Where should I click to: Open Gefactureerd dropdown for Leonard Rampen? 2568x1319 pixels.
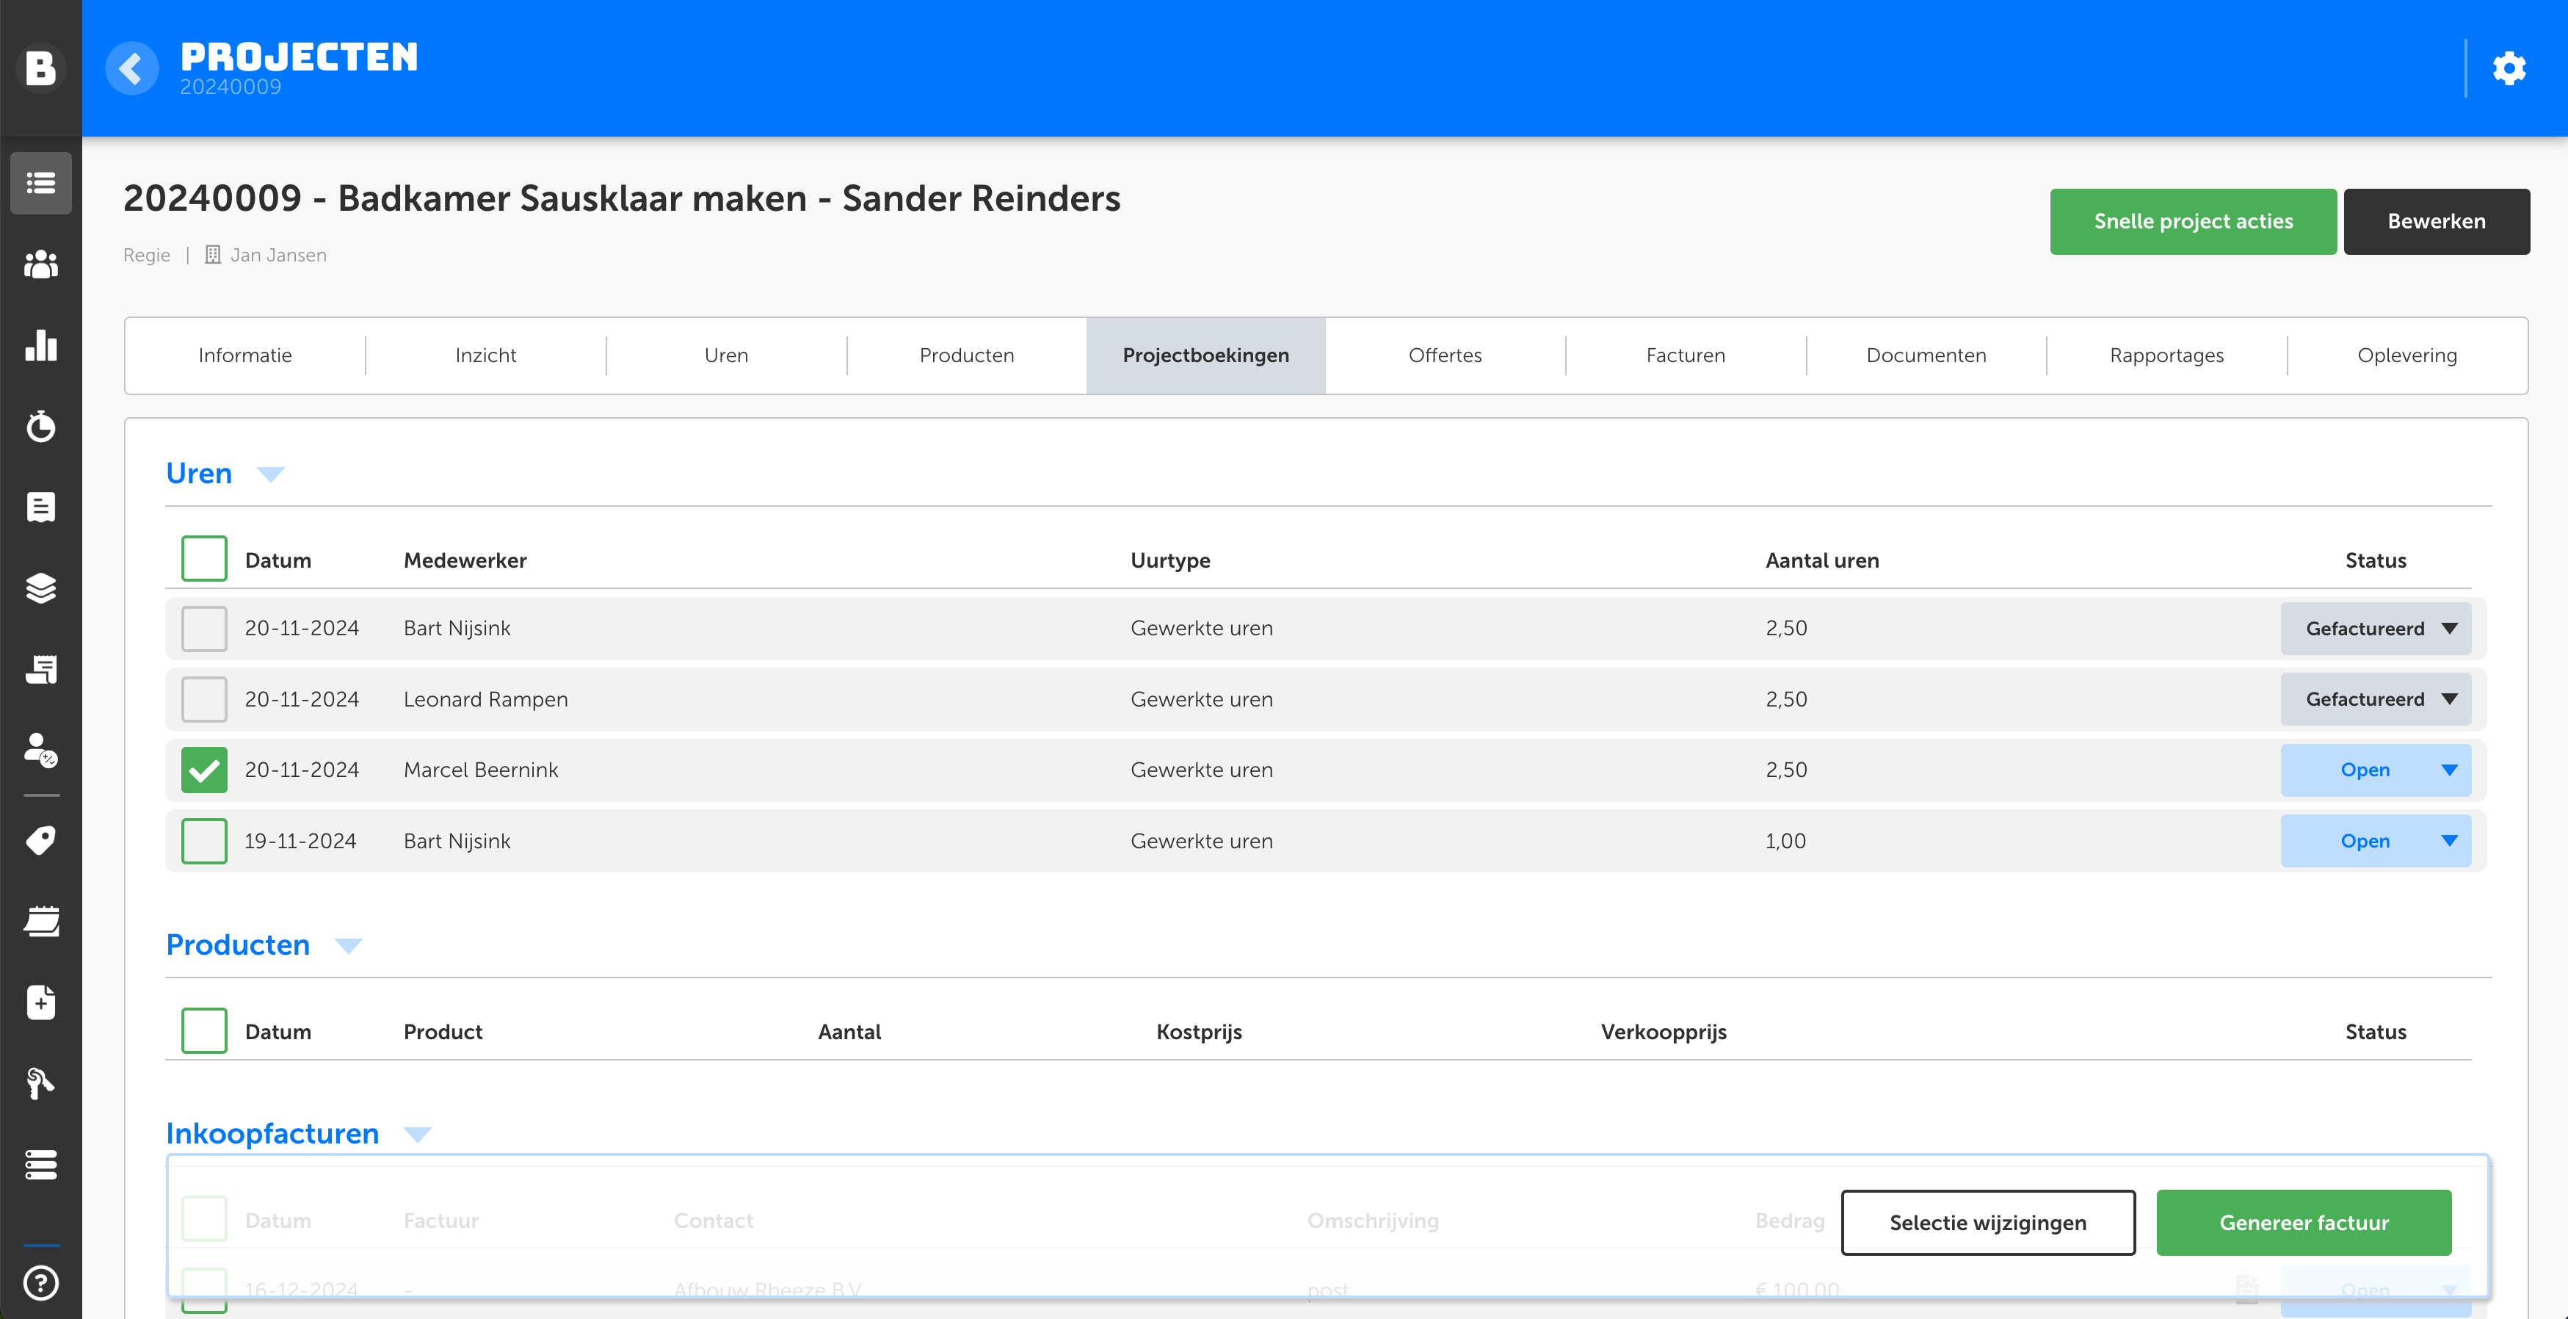click(2375, 699)
